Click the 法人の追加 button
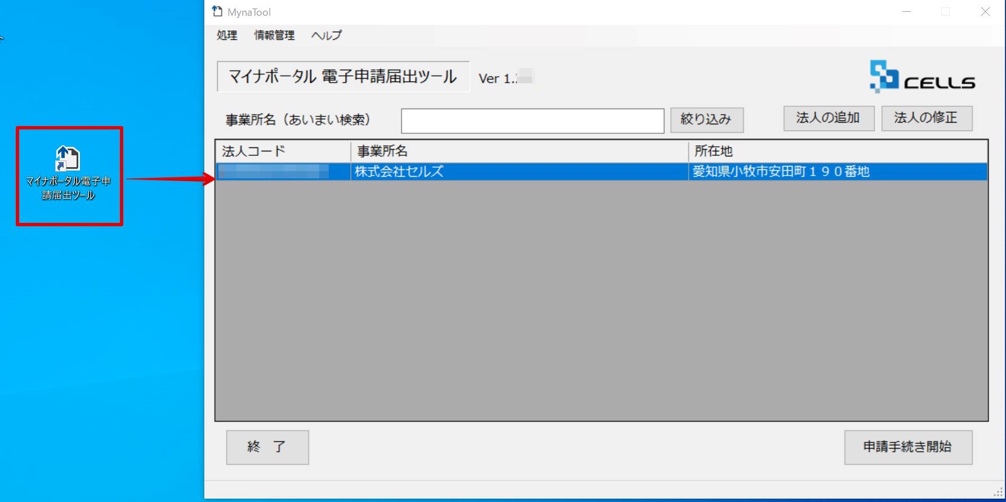 coord(829,118)
